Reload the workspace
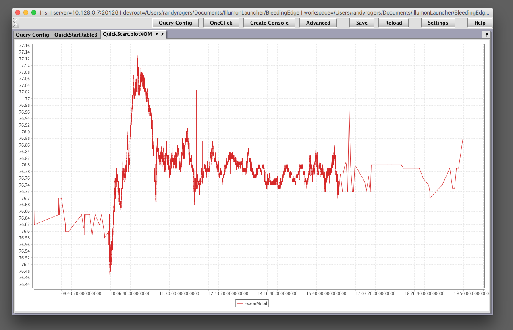This screenshot has width=513, height=330. click(x=393, y=23)
